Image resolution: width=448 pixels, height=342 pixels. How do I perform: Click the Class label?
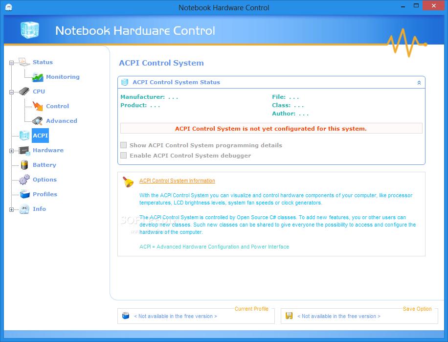281,105
